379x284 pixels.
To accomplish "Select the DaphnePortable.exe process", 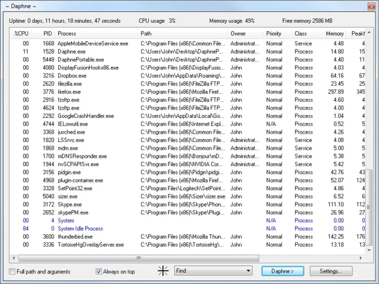I will click(187, 60).
